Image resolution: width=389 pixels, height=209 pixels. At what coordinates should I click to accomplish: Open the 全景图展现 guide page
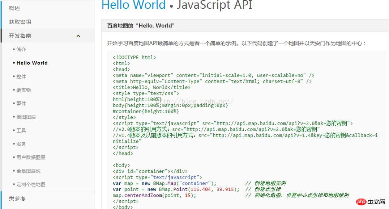click(x=28, y=171)
